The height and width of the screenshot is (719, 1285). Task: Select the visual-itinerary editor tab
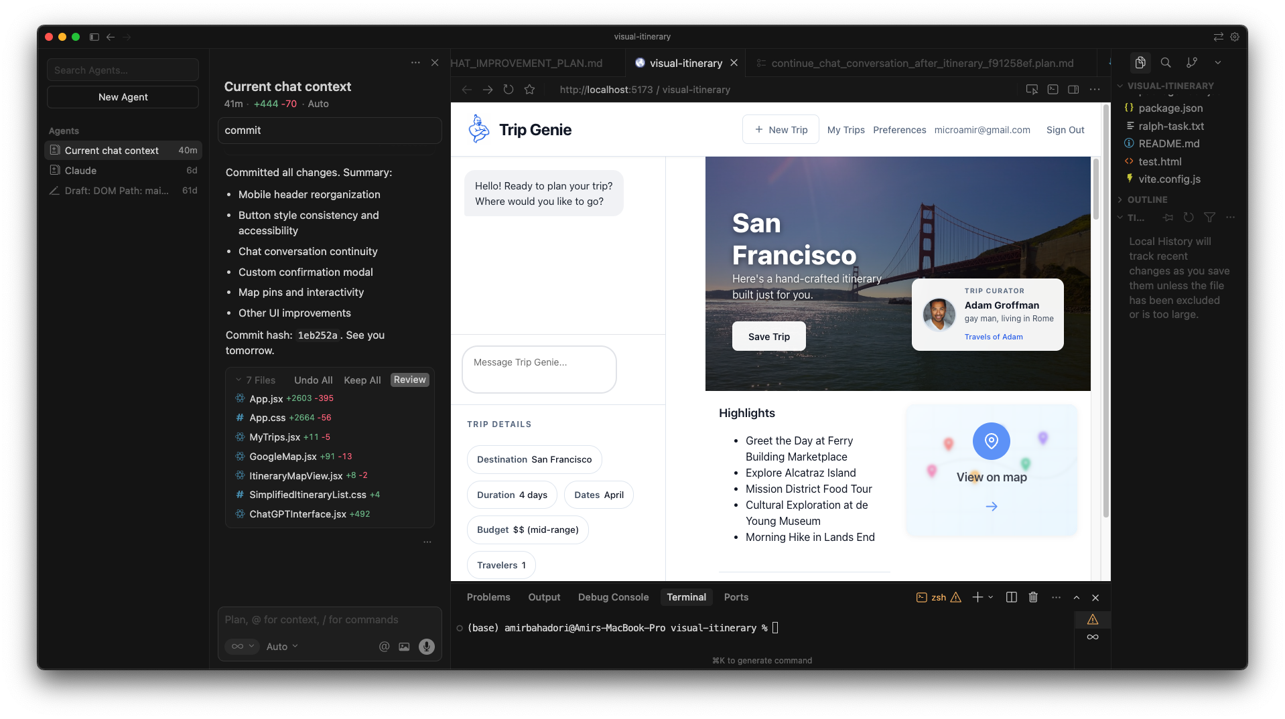pyautogui.click(x=685, y=63)
